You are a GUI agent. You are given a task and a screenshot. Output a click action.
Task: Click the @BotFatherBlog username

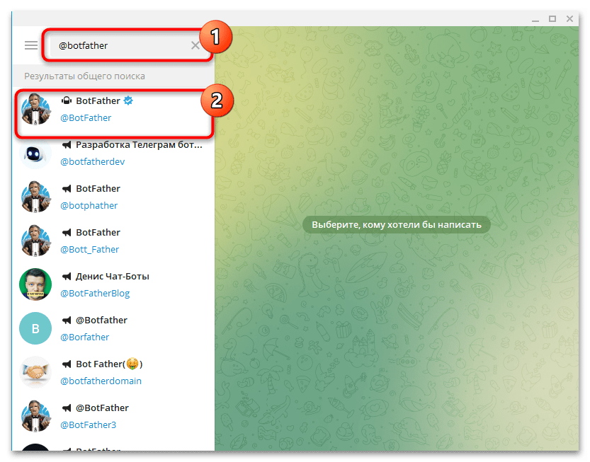pyautogui.click(x=95, y=293)
